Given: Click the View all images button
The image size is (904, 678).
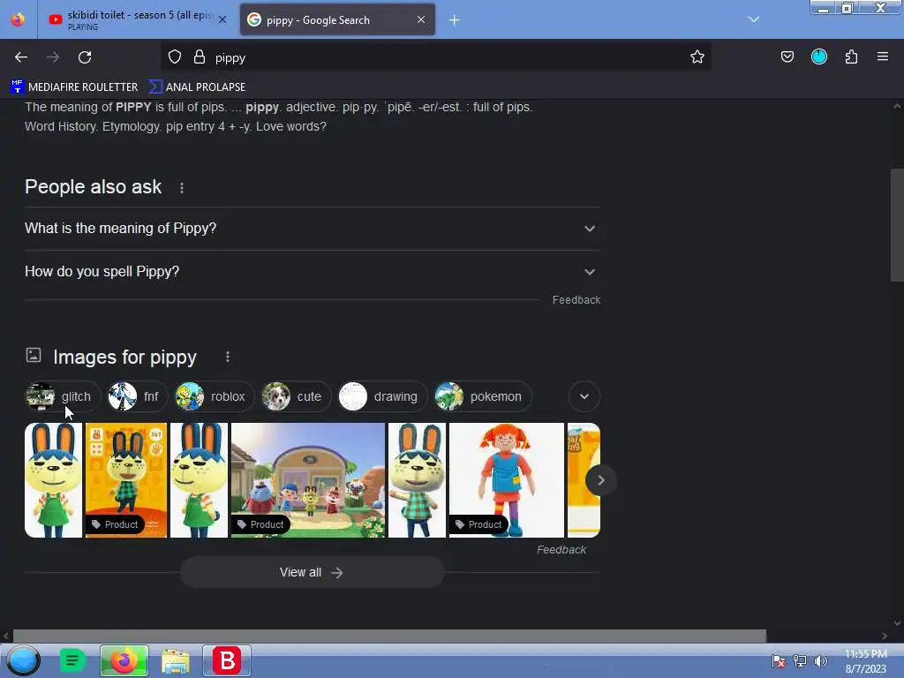Looking at the screenshot, I should (x=312, y=572).
